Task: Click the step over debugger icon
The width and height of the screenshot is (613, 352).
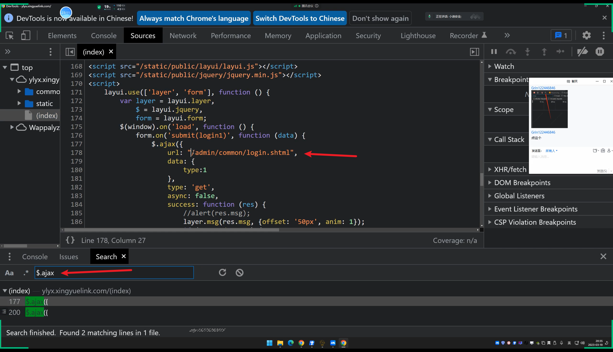Action: pos(511,52)
